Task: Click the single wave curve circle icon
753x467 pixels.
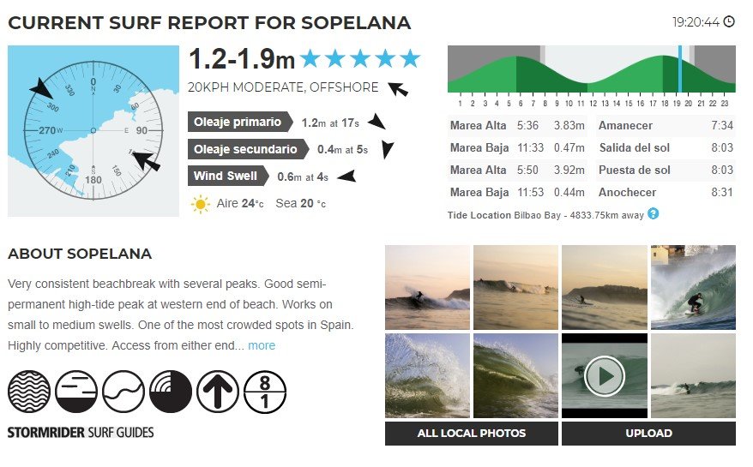Action: (x=123, y=392)
